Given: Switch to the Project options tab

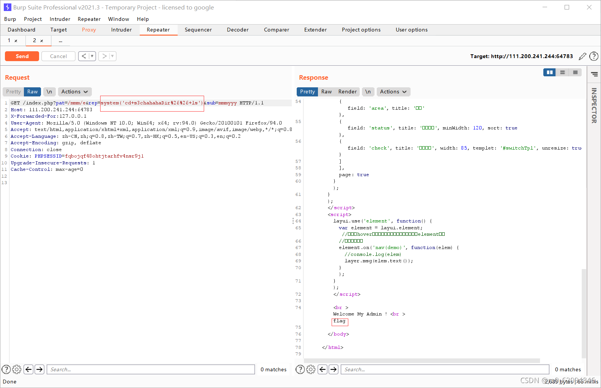Looking at the screenshot, I should click(361, 30).
